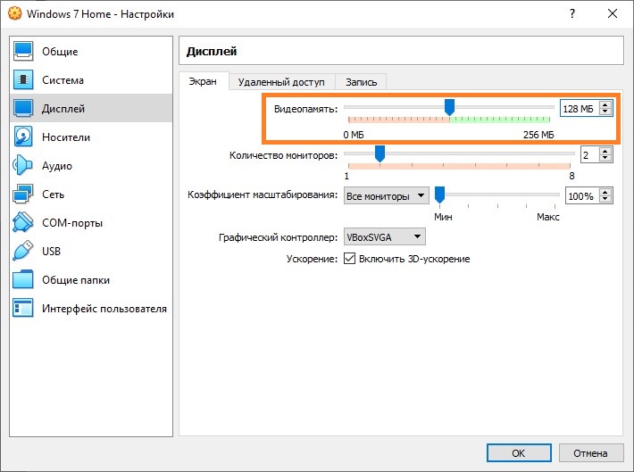Switch to the Запись tab
Image resolution: width=634 pixels, height=472 pixels.
click(x=361, y=82)
